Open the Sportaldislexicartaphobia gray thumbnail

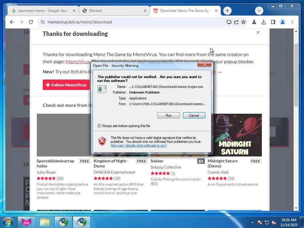(x=64, y=135)
